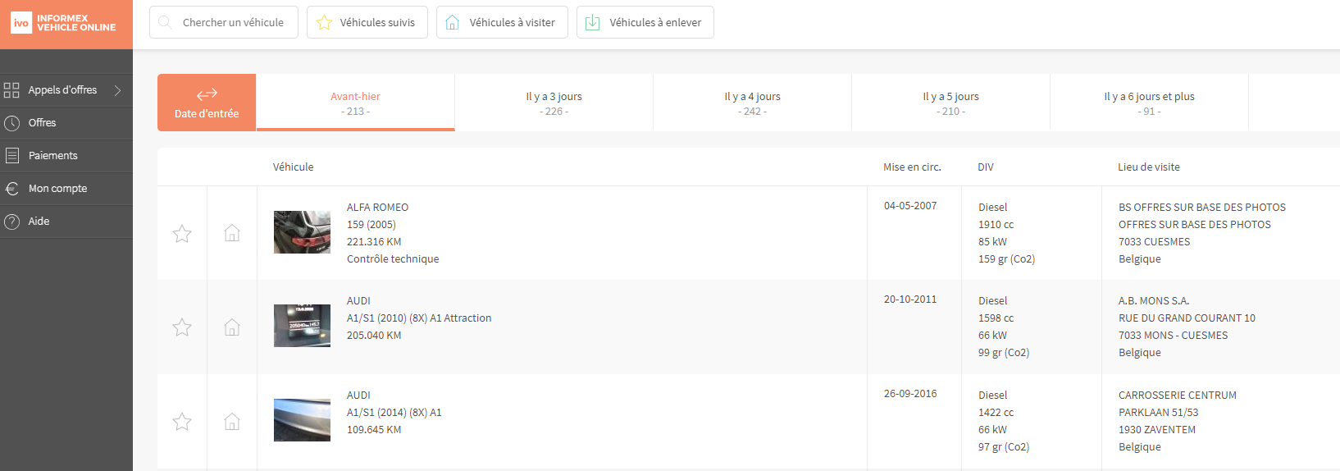The height and width of the screenshot is (471, 1340).
Task: Open Véhicules à enlever list
Action: pos(645,22)
